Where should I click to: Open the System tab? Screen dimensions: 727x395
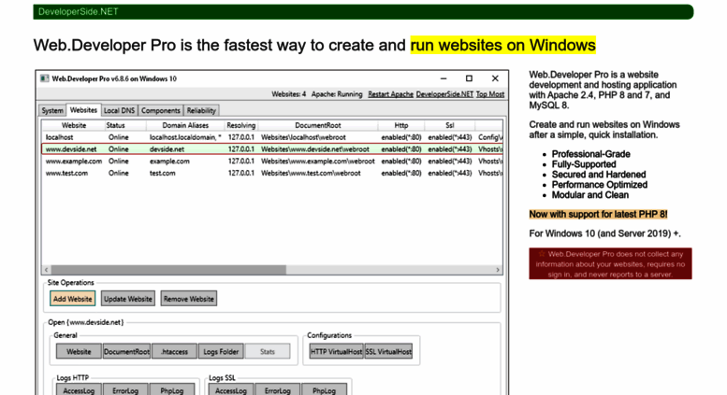[x=52, y=110]
